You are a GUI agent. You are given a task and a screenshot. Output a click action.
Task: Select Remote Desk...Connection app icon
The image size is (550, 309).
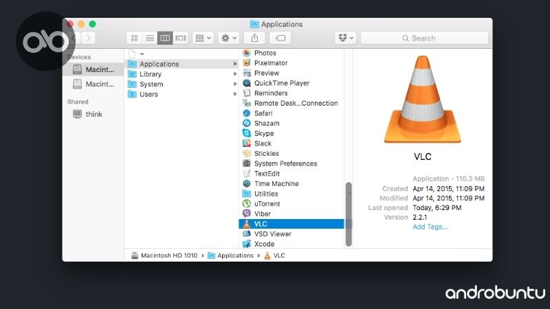point(247,103)
